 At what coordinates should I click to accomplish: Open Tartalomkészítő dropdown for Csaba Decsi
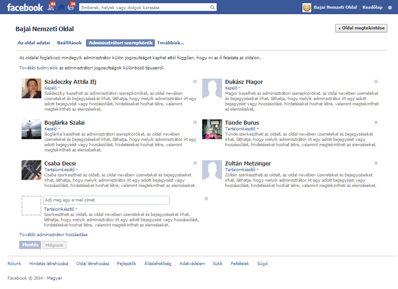[61, 170]
